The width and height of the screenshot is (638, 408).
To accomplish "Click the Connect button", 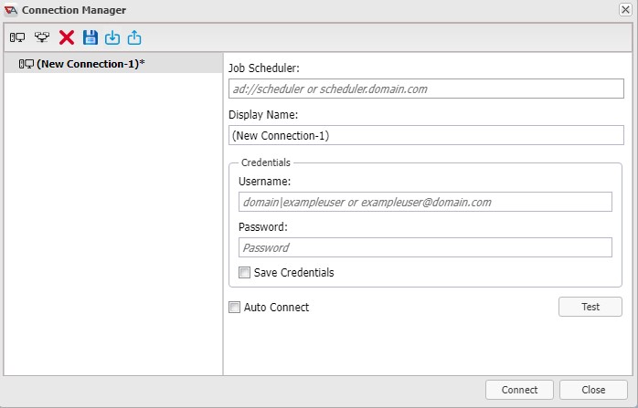I will coord(519,390).
